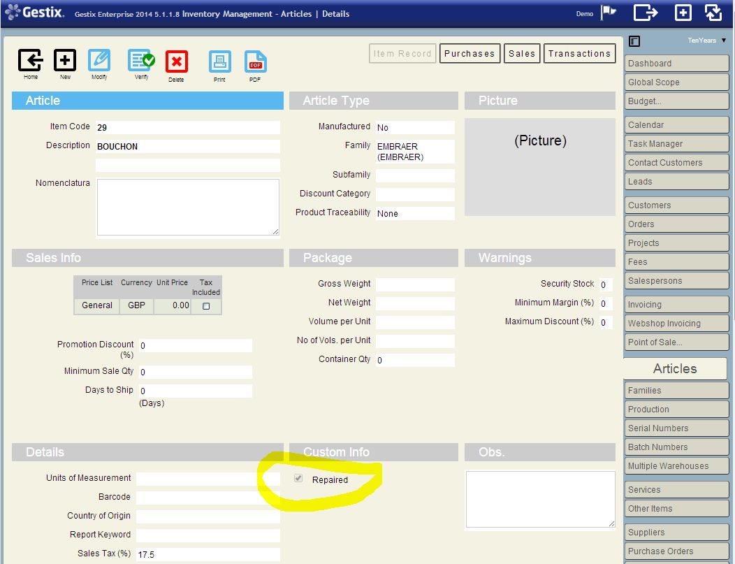
Task: Click the Obs. text area
Action: (540, 499)
